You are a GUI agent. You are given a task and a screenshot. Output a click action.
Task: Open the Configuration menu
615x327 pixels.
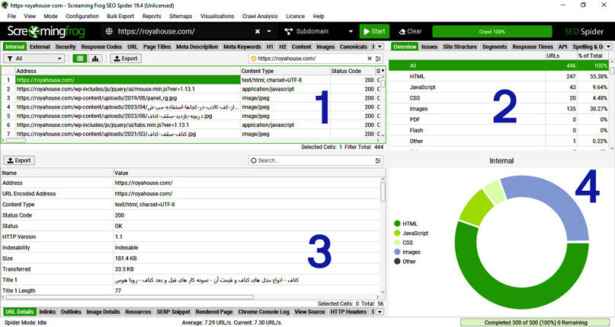[x=82, y=16]
